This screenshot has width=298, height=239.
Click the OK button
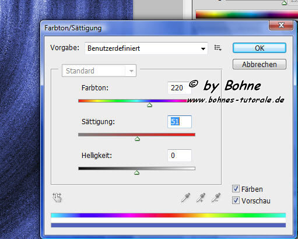(260, 48)
